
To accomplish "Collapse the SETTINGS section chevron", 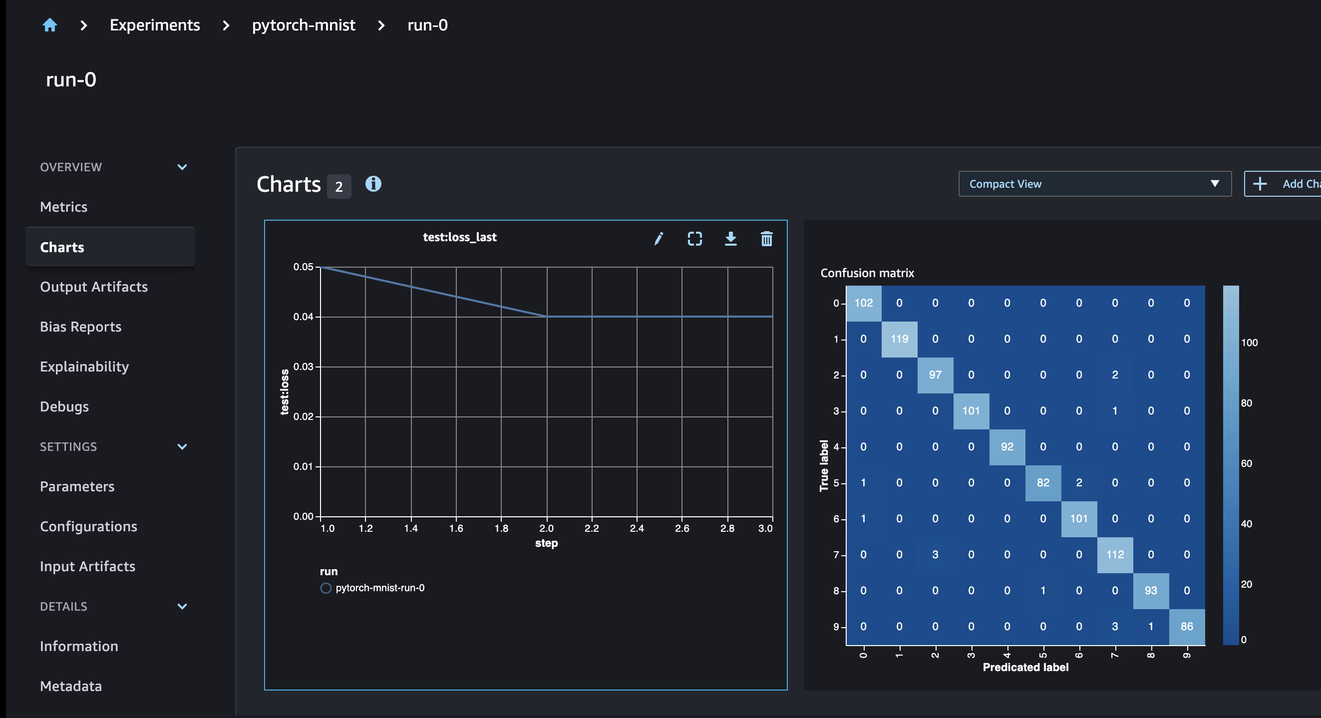I will [182, 447].
